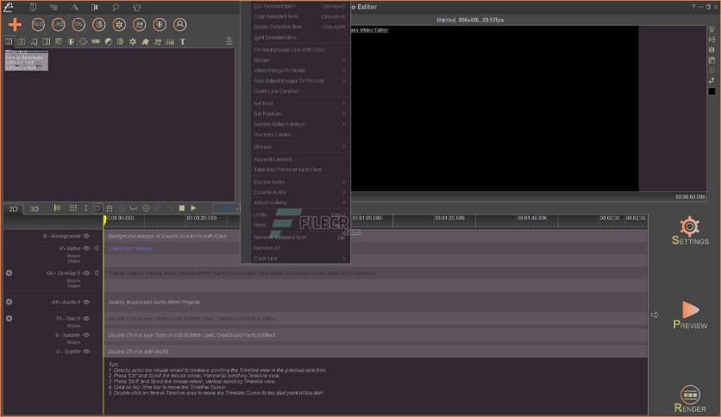Click the orange plus add-media button

[16, 24]
